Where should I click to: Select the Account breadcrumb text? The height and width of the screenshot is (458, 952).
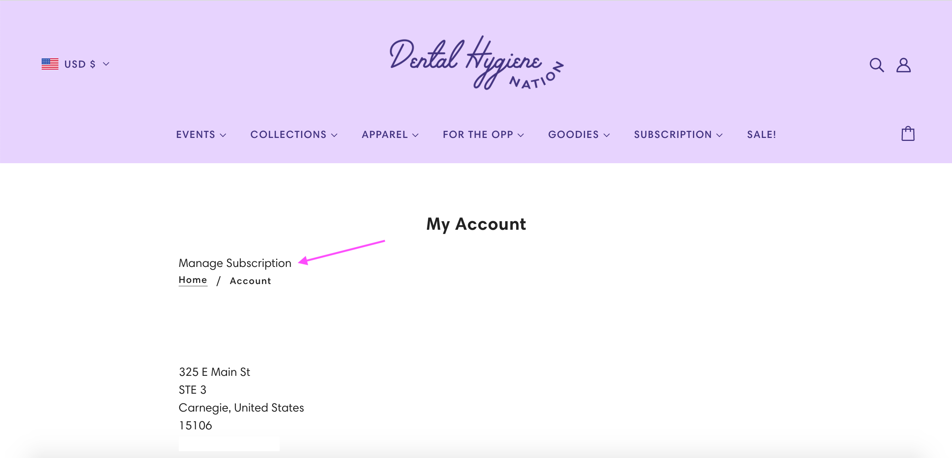pyautogui.click(x=250, y=281)
